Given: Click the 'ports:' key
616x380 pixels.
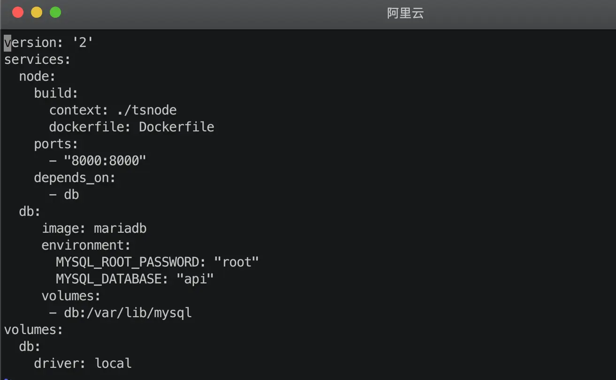Looking at the screenshot, I should pos(56,144).
